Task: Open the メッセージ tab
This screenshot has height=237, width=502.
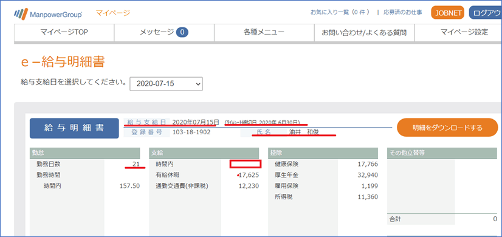Action: 164,32
